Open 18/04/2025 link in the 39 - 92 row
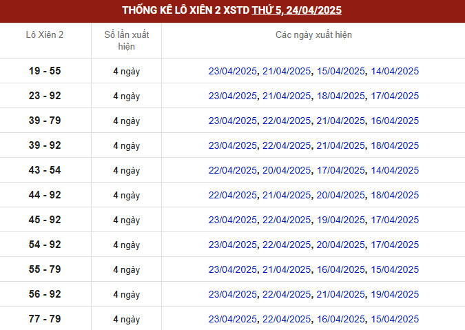 click(395, 145)
